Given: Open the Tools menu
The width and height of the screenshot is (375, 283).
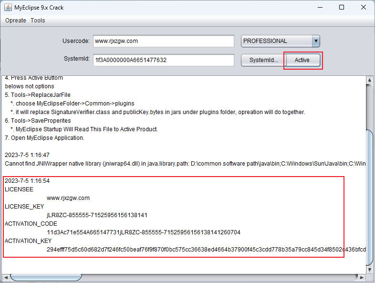Looking at the screenshot, I should click(38, 21).
